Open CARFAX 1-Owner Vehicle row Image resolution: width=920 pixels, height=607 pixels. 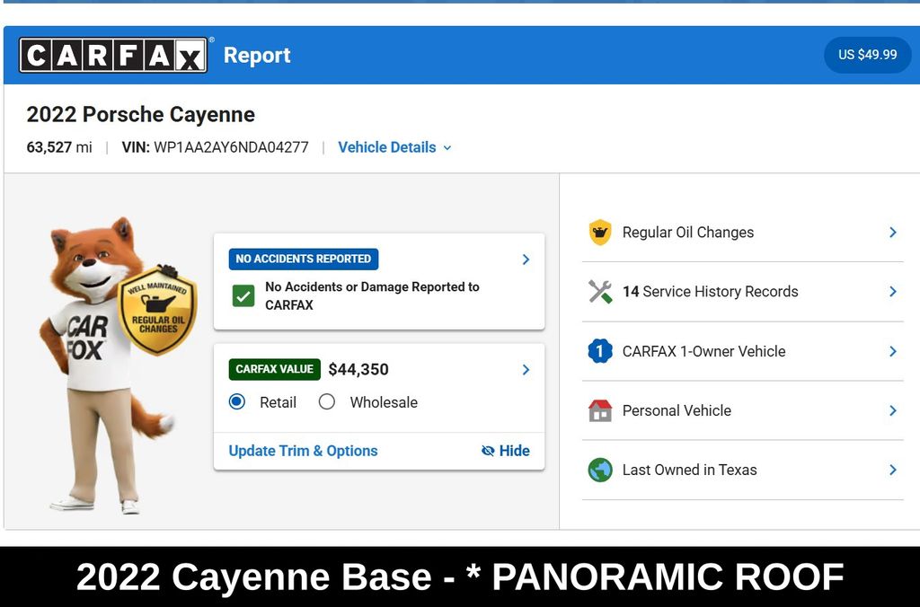pyautogui.click(x=742, y=351)
